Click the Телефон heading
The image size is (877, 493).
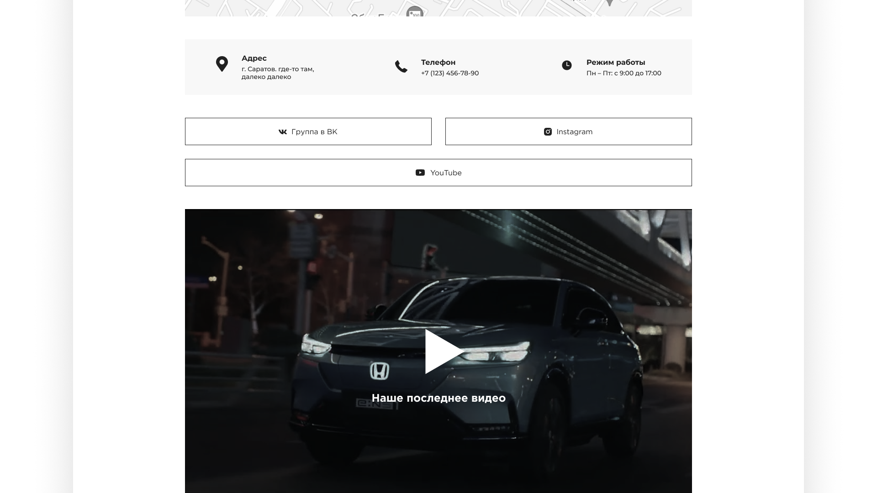[438, 63]
